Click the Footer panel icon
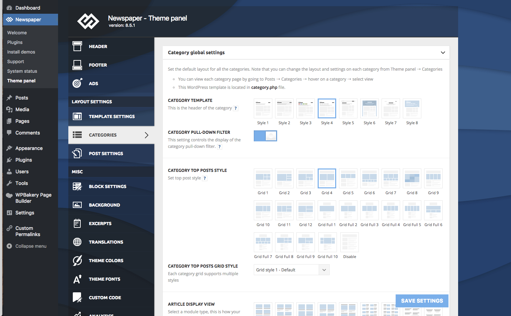Image resolution: width=511 pixels, height=316 pixels. click(x=77, y=65)
